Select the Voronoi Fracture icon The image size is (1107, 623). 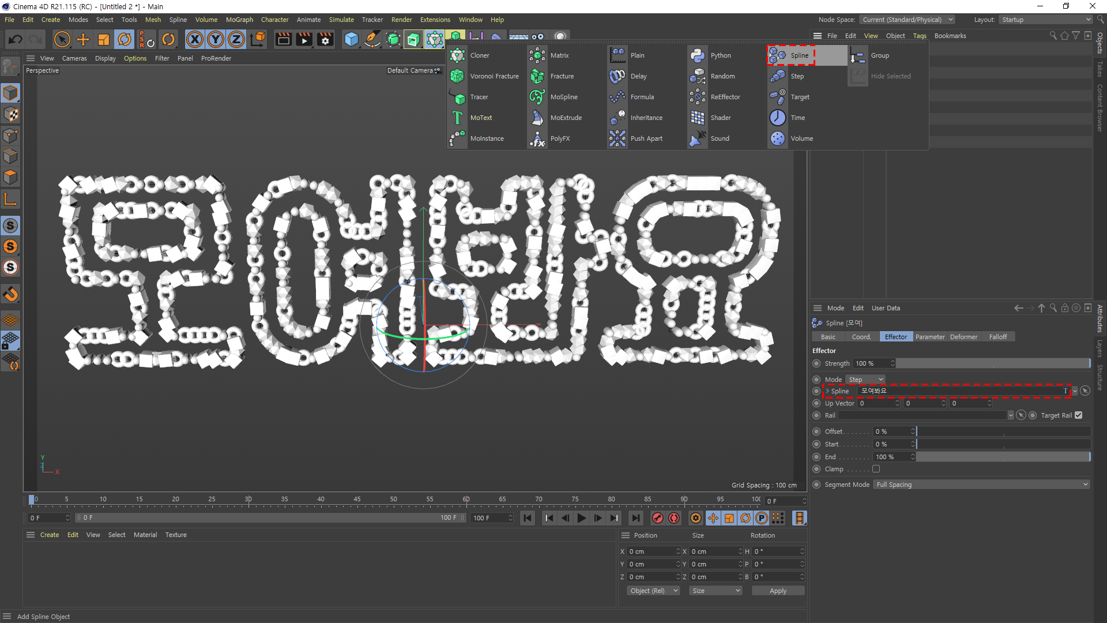457,76
